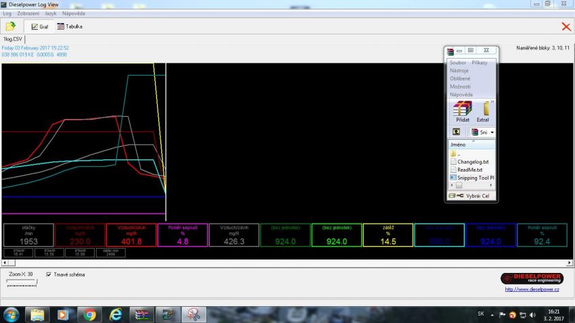Expand the WinRAR toolbar overflow chevron

pyautogui.click(x=492, y=102)
